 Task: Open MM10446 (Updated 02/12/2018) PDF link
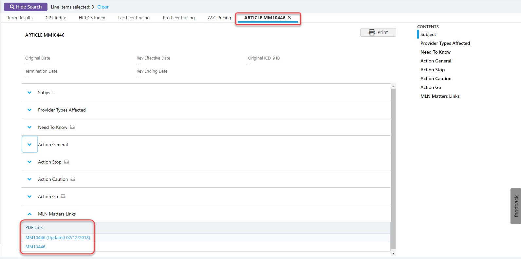[x=58, y=238]
